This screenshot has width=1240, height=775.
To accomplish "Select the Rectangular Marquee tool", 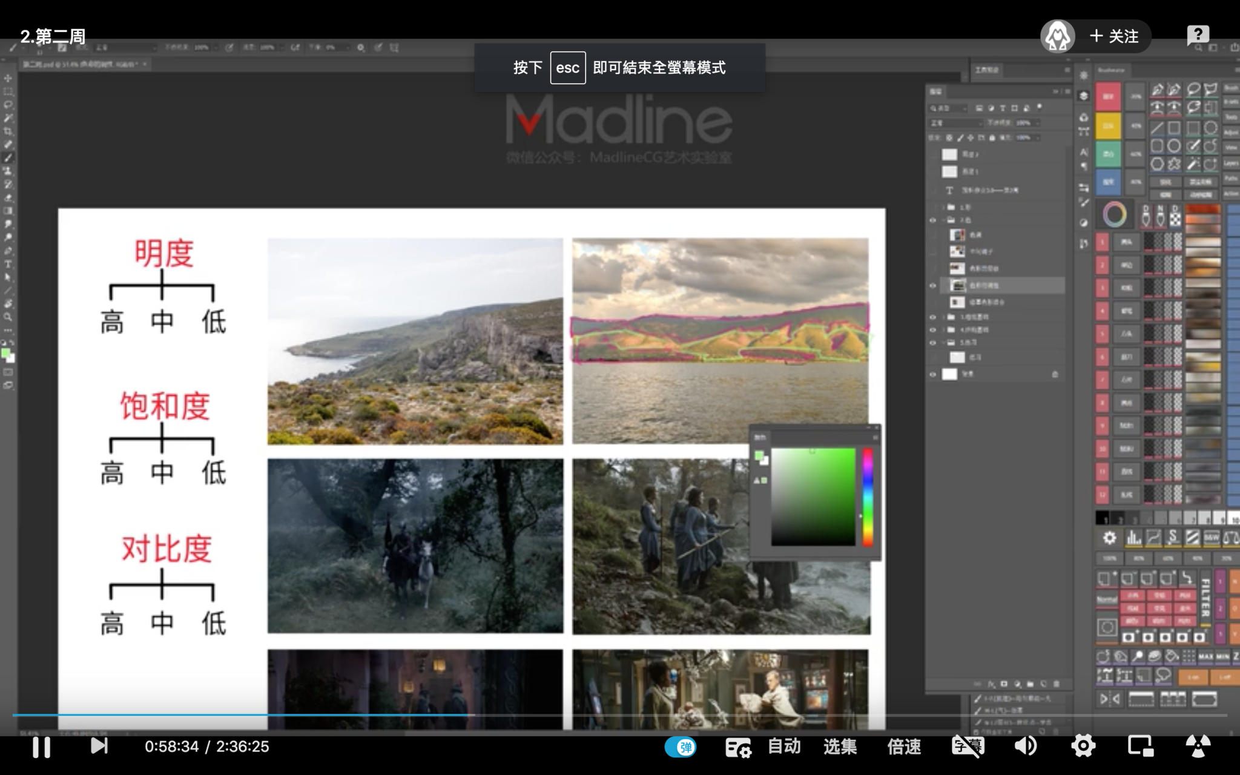I will 8,91.
